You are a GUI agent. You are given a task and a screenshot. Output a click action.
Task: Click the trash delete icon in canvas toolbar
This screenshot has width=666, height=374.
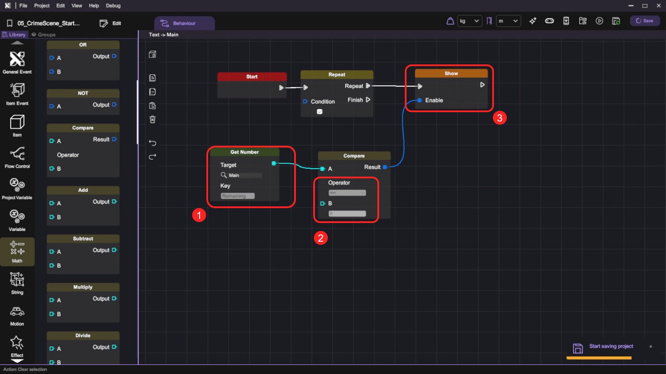pos(152,119)
